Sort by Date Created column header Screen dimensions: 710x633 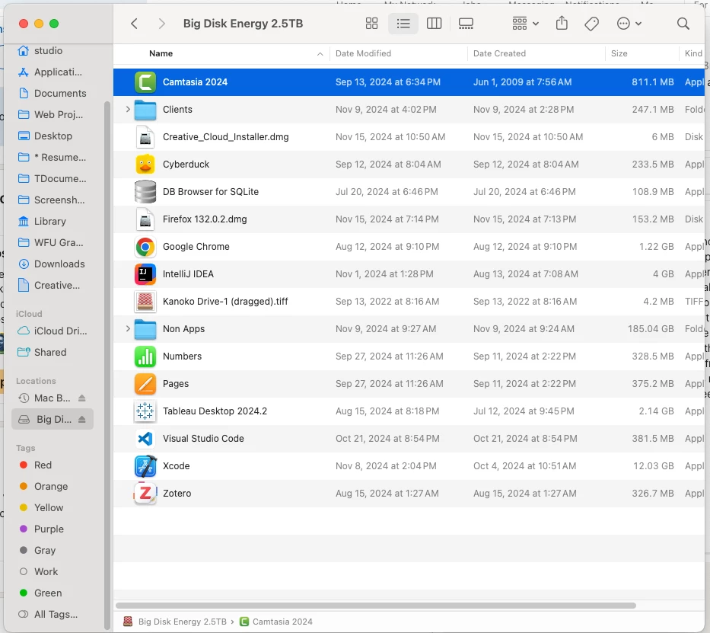[499, 53]
